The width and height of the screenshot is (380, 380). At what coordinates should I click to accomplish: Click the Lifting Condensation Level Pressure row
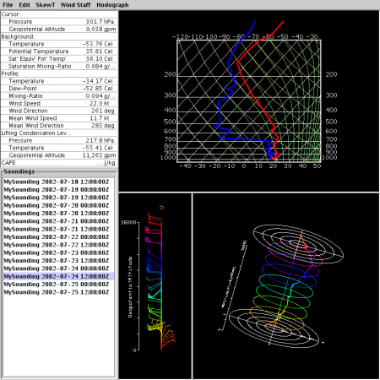click(59, 140)
